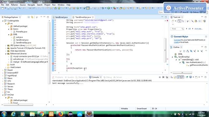Collapse the EMIL package node
This screenshot has height=117, width=209.
click(9, 34)
